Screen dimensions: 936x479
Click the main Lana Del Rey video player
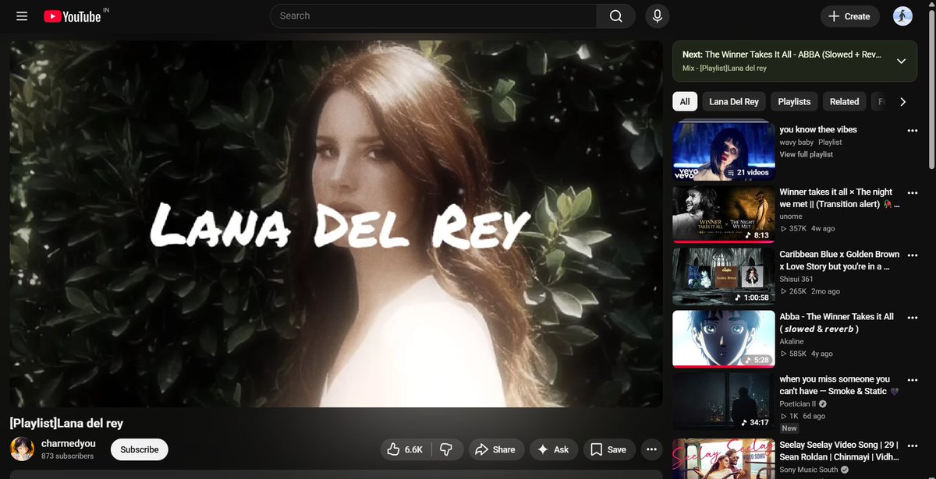tap(336, 224)
